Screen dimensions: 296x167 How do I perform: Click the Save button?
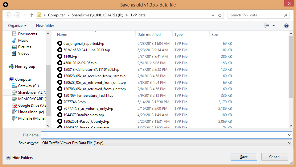[244, 157]
